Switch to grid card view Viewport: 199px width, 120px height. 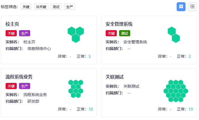pos(181,7)
